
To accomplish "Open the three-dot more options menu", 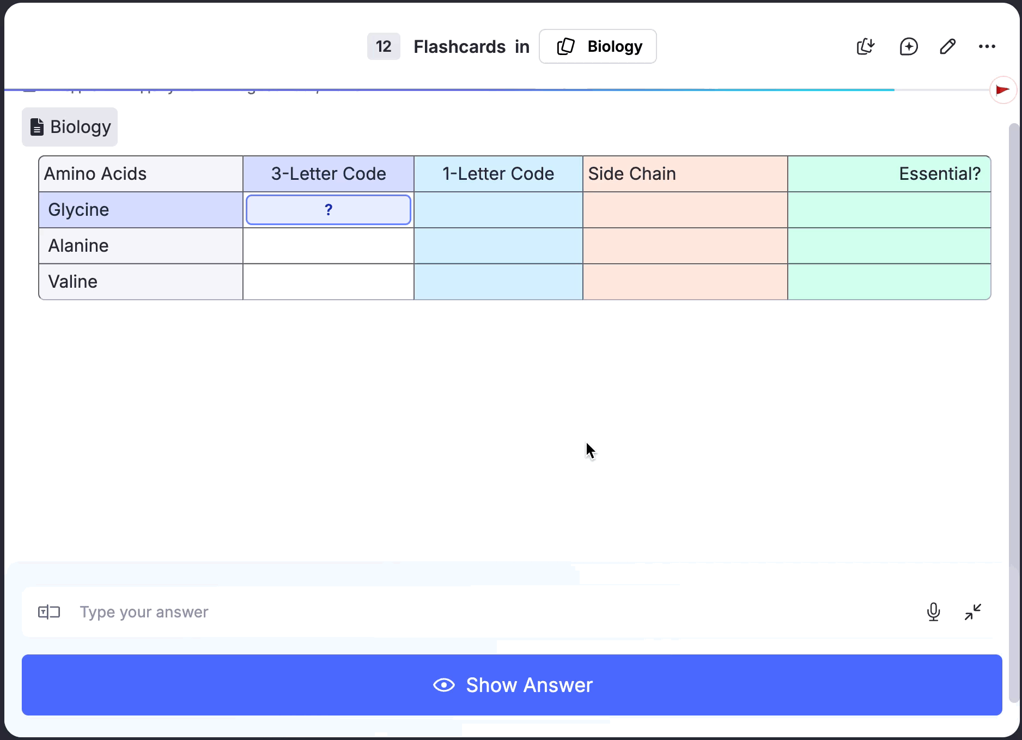I will coord(987,47).
